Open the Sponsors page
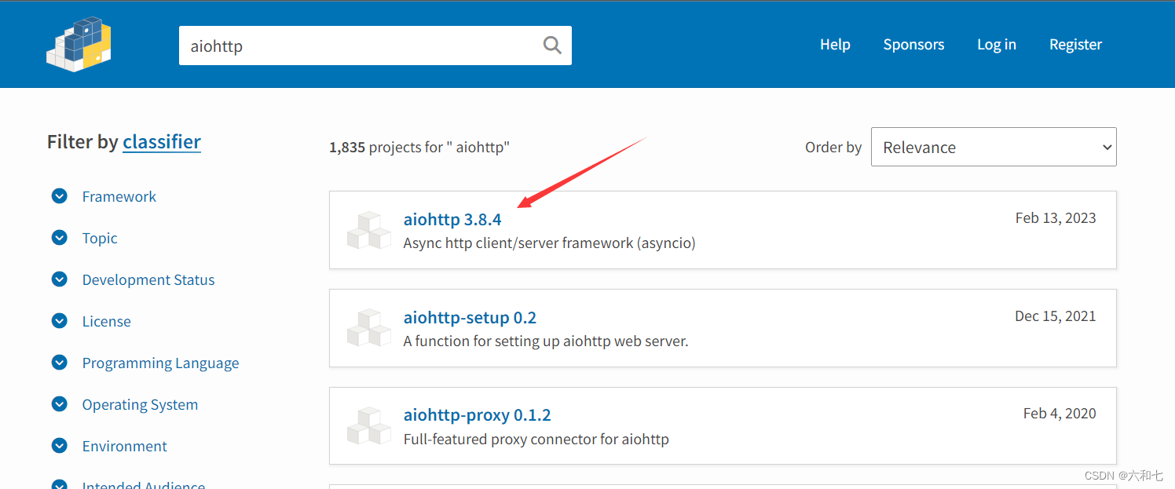The width and height of the screenshot is (1175, 489). tap(913, 45)
